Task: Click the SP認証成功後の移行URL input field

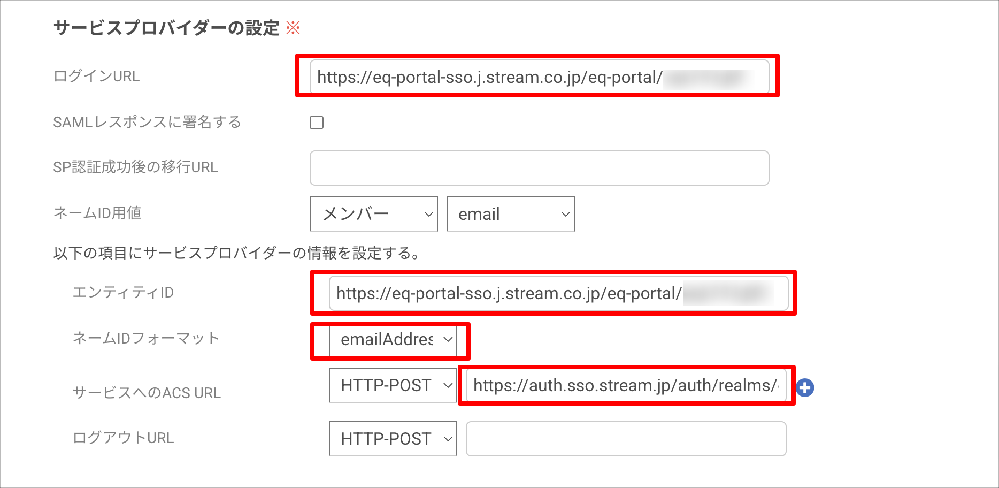Action: (x=540, y=168)
